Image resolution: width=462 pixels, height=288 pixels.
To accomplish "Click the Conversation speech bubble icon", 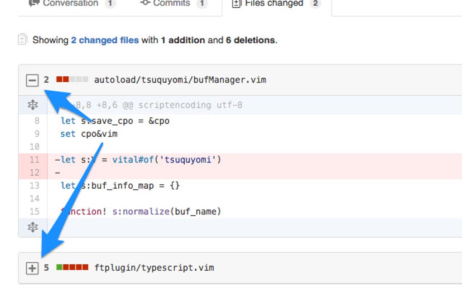I will [34, 3].
